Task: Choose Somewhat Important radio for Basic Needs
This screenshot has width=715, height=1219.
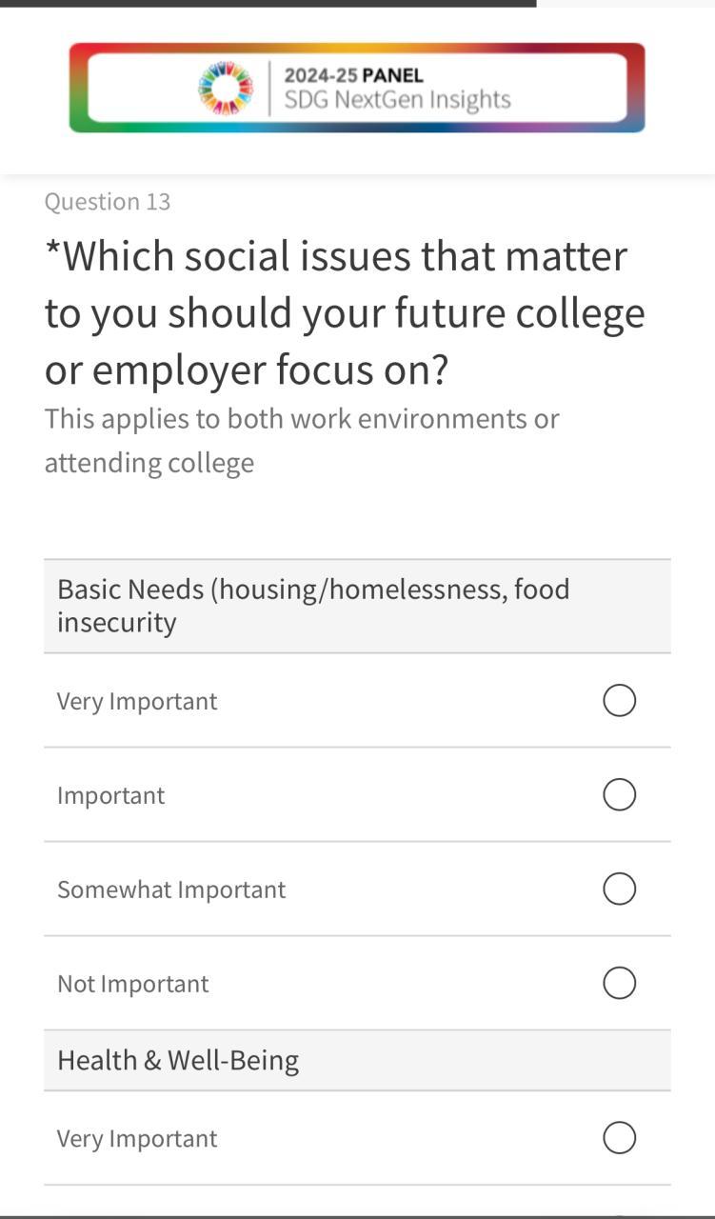Action: (619, 889)
